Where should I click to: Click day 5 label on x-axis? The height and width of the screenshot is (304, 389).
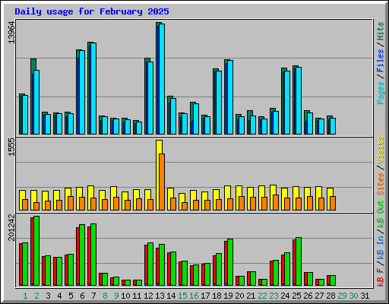(x=71, y=296)
